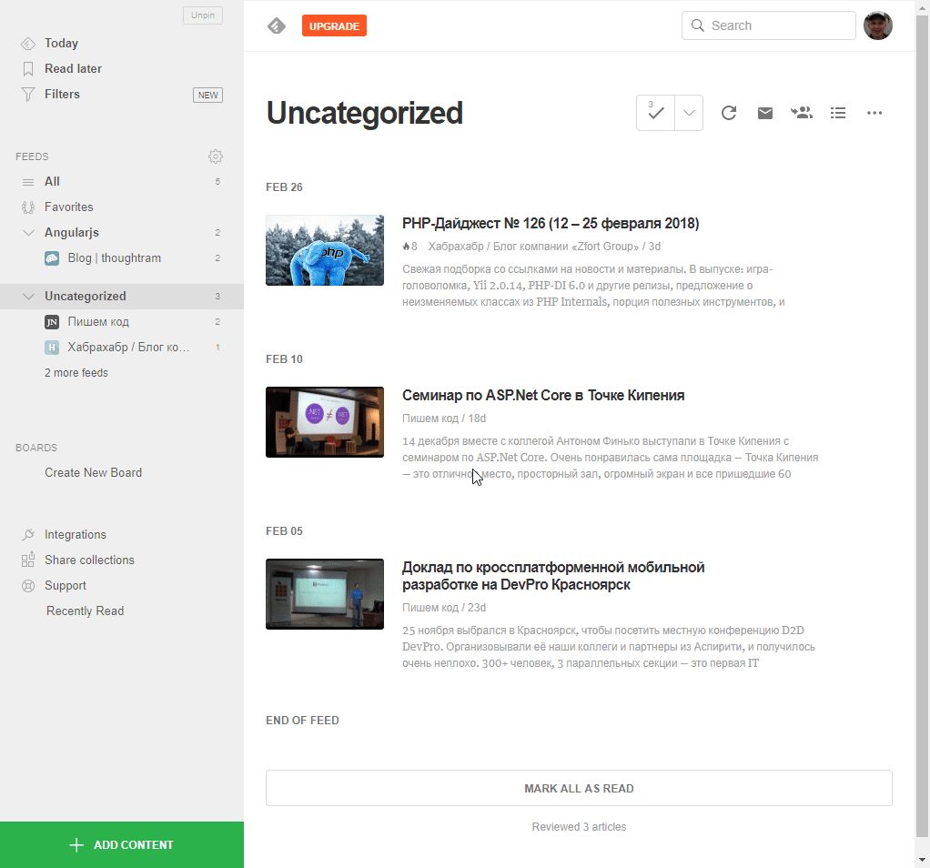The image size is (930, 868).
Task: Click the Unpin sidebar button
Action: (203, 15)
